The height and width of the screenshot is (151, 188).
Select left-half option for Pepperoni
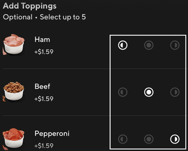[123, 139]
